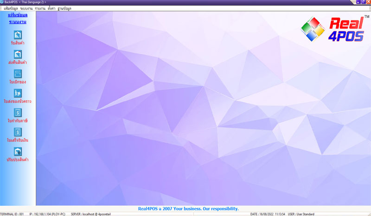
Task: Click the รับสินค้า (receive goods) icon
Action: point(18,35)
